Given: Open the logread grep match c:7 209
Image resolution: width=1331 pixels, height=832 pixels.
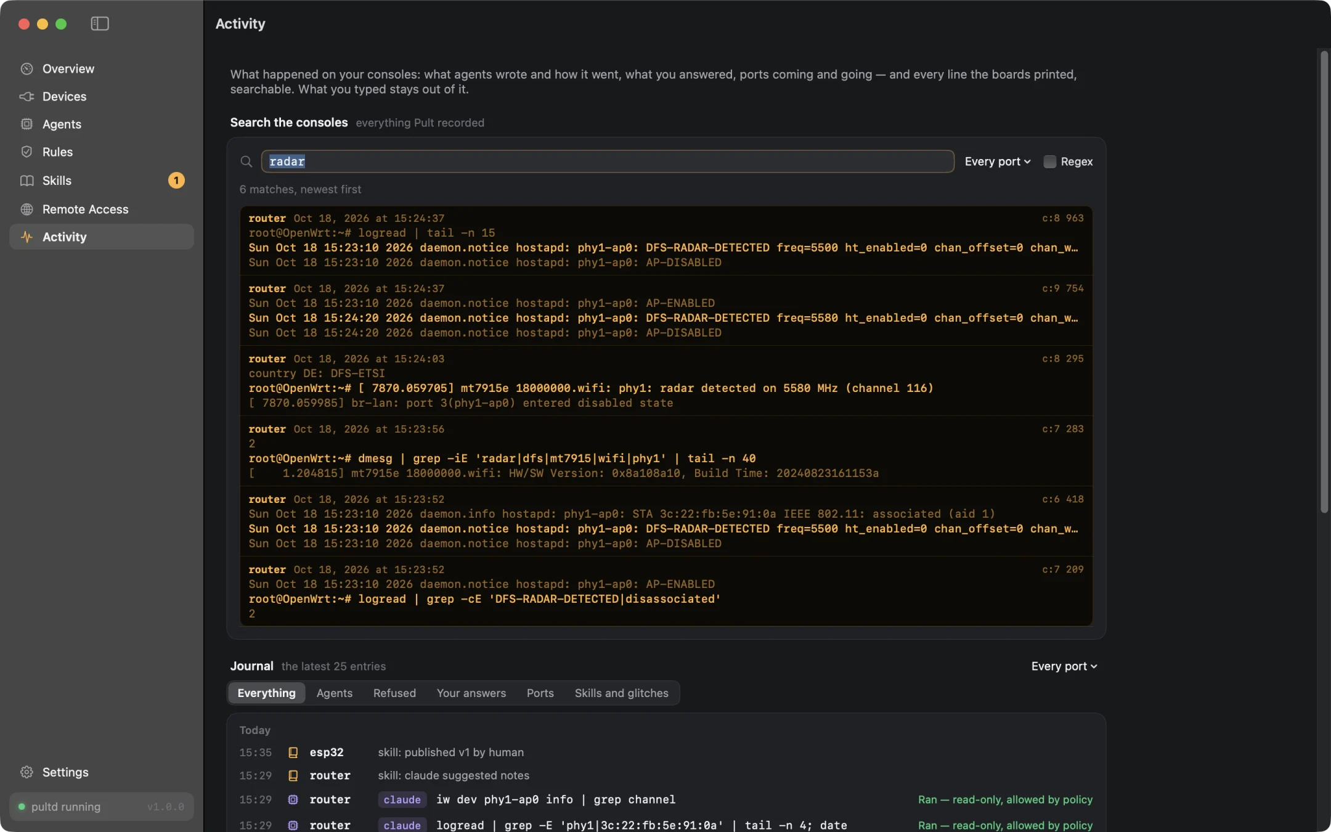Looking at the screenshot, I should [666, 592].
